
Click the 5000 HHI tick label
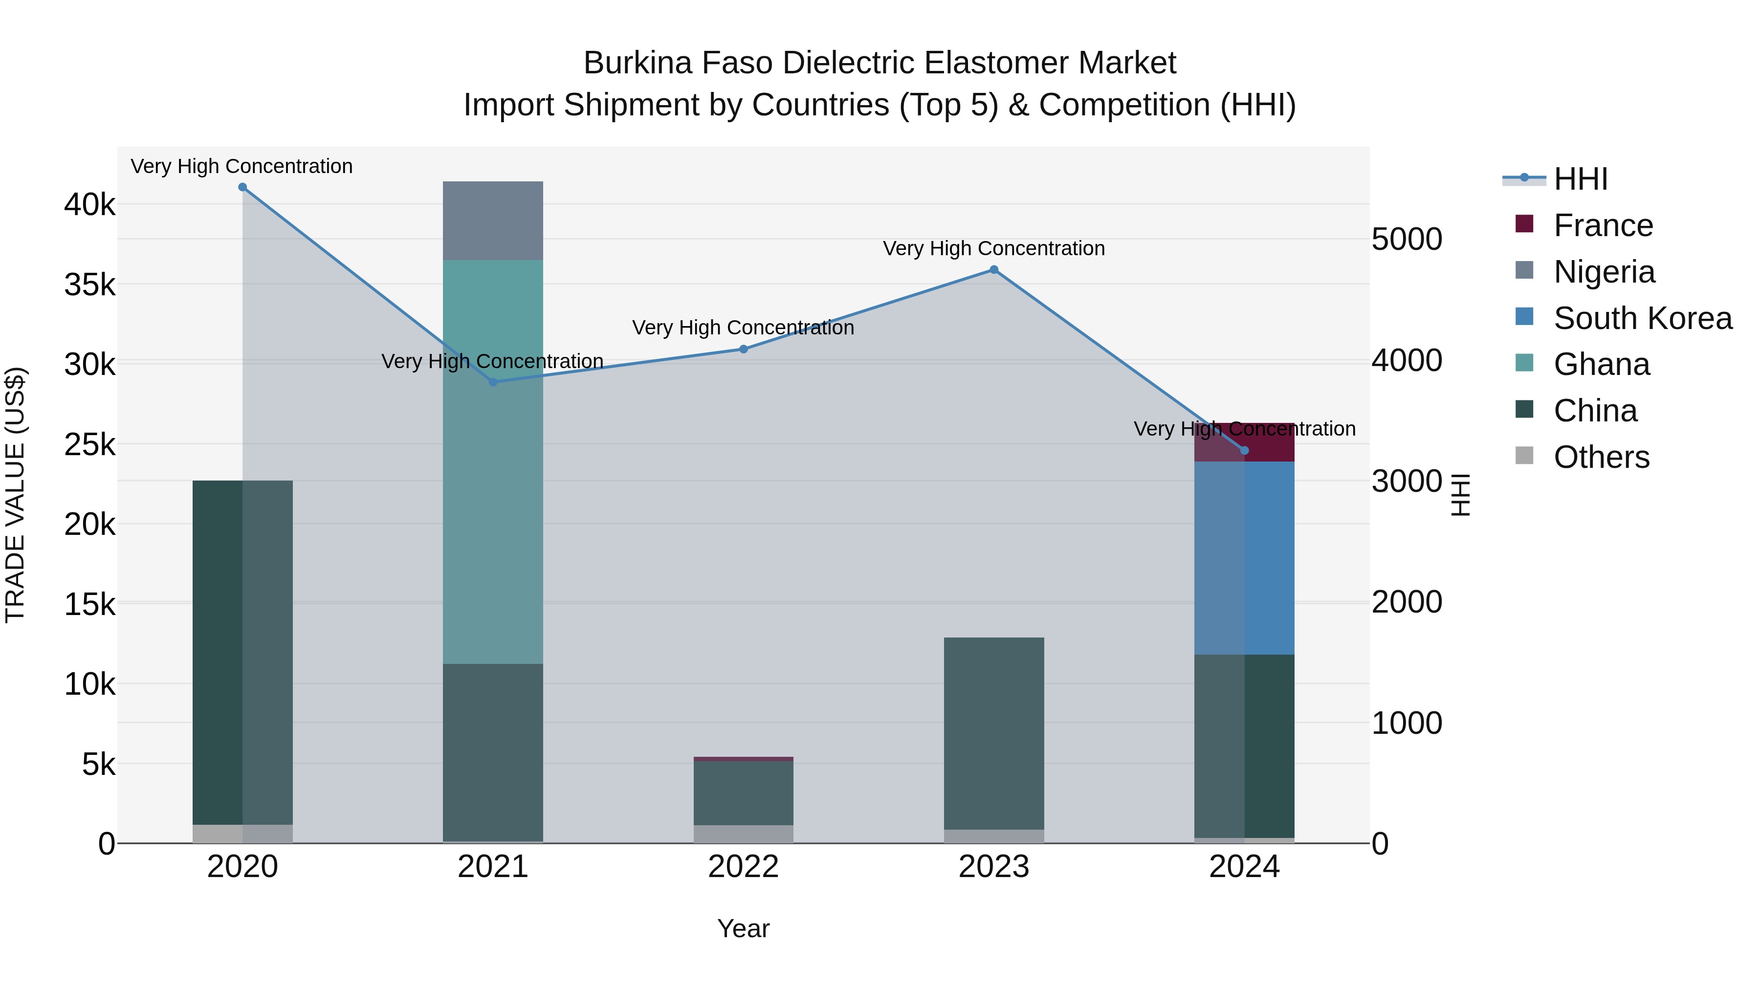point(1408,240)
